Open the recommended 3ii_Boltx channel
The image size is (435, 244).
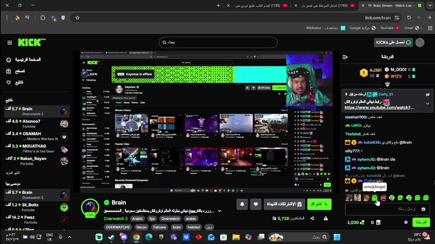click(36, 207)
